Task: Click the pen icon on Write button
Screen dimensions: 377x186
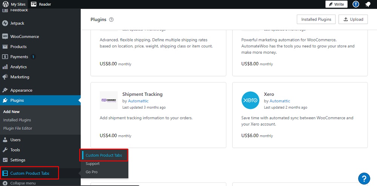Action: click(x=331, y=4)
